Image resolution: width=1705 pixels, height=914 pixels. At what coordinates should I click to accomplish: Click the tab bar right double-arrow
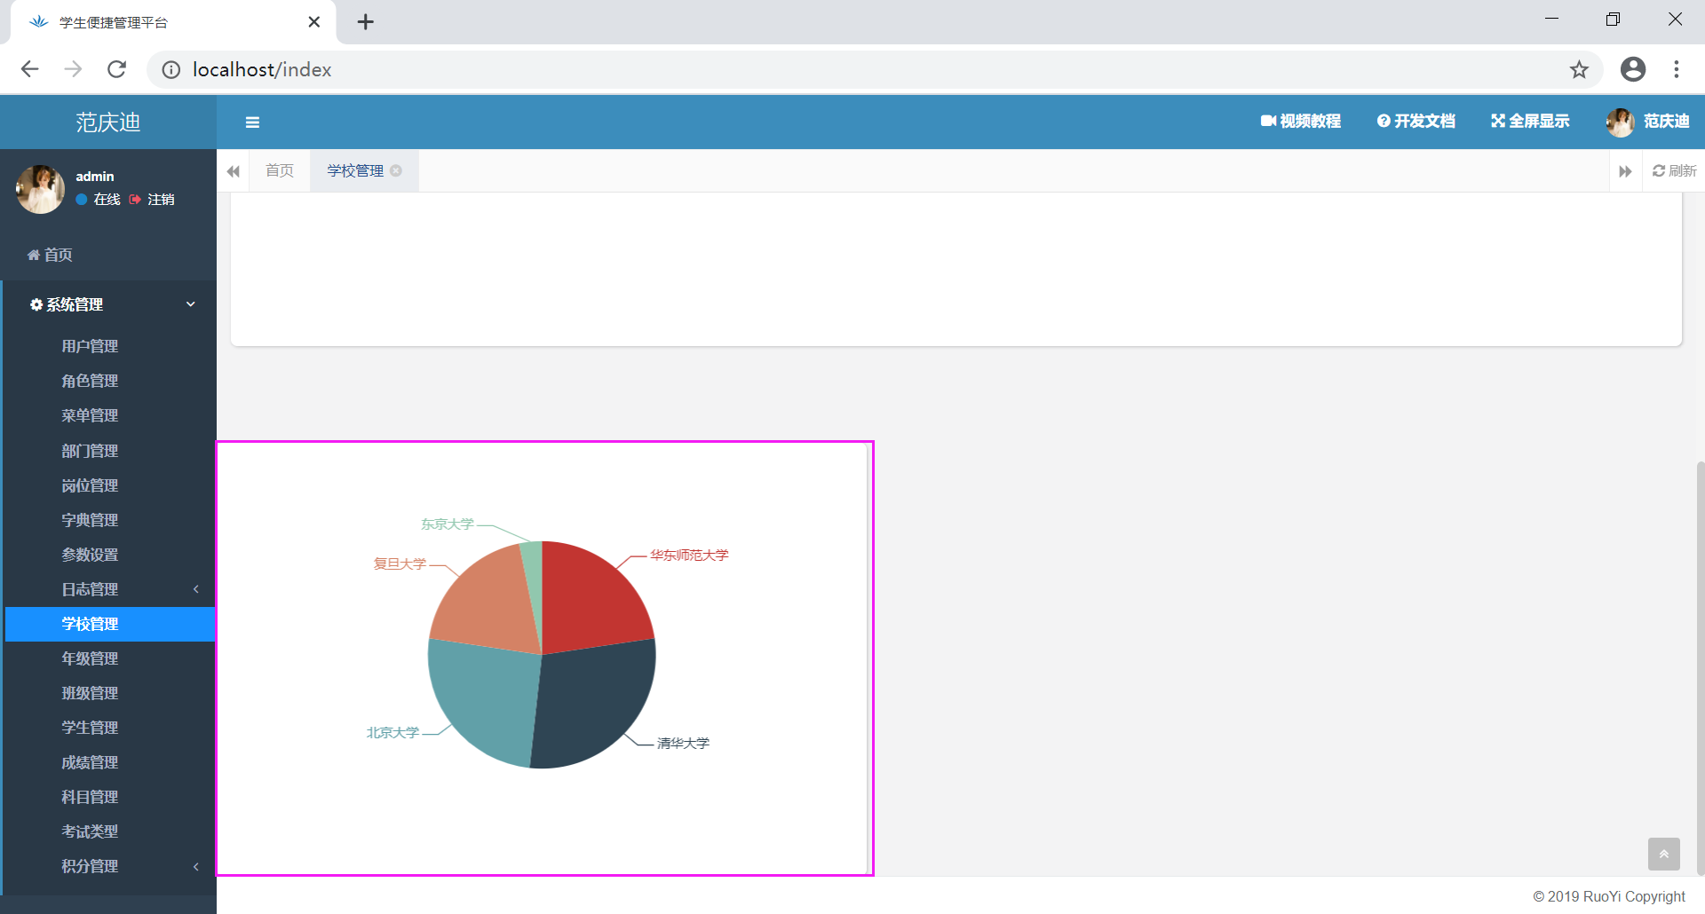coord(1625,171)
